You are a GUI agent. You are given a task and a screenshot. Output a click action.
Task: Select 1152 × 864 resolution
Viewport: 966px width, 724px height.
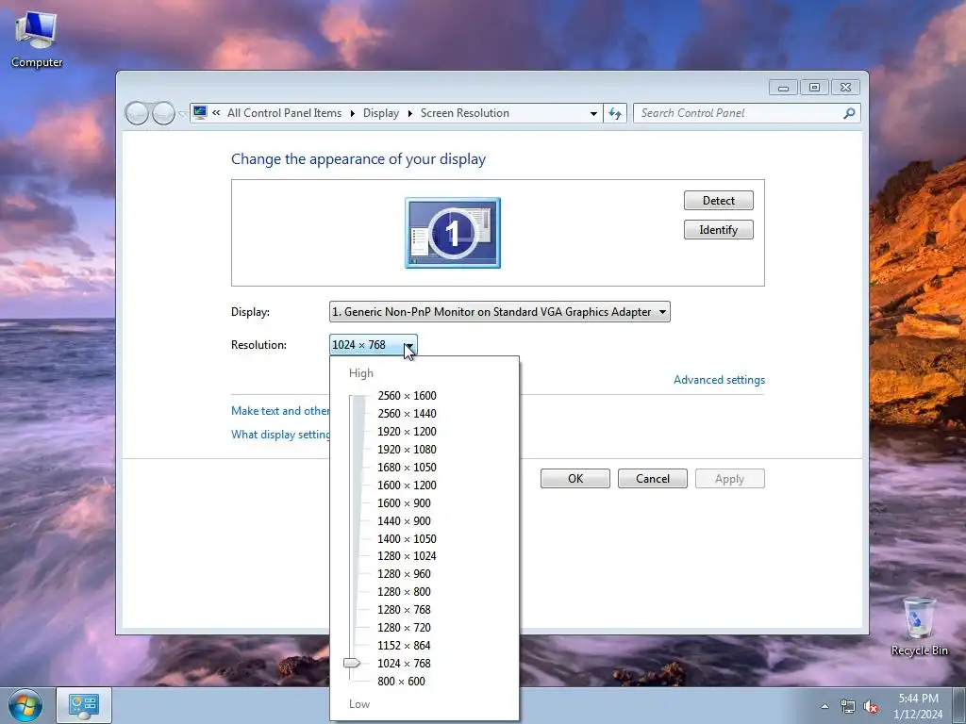pyautogui.click(x=404, y=645)
